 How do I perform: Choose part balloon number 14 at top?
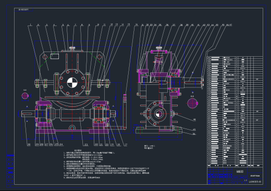click(x=122, y=24)
